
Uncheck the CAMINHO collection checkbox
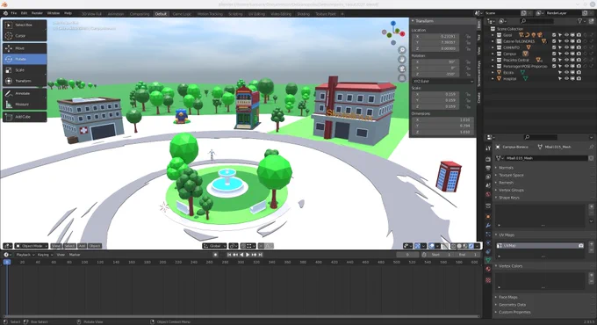554,47
